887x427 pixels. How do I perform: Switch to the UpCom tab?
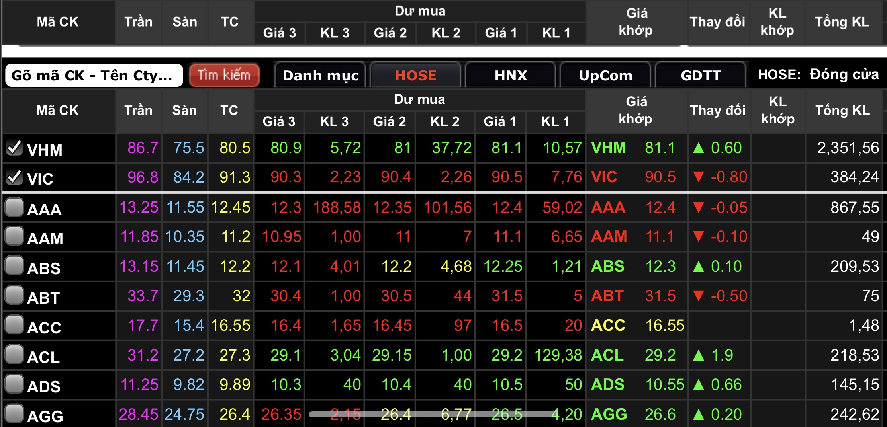[x=605, y=75]
